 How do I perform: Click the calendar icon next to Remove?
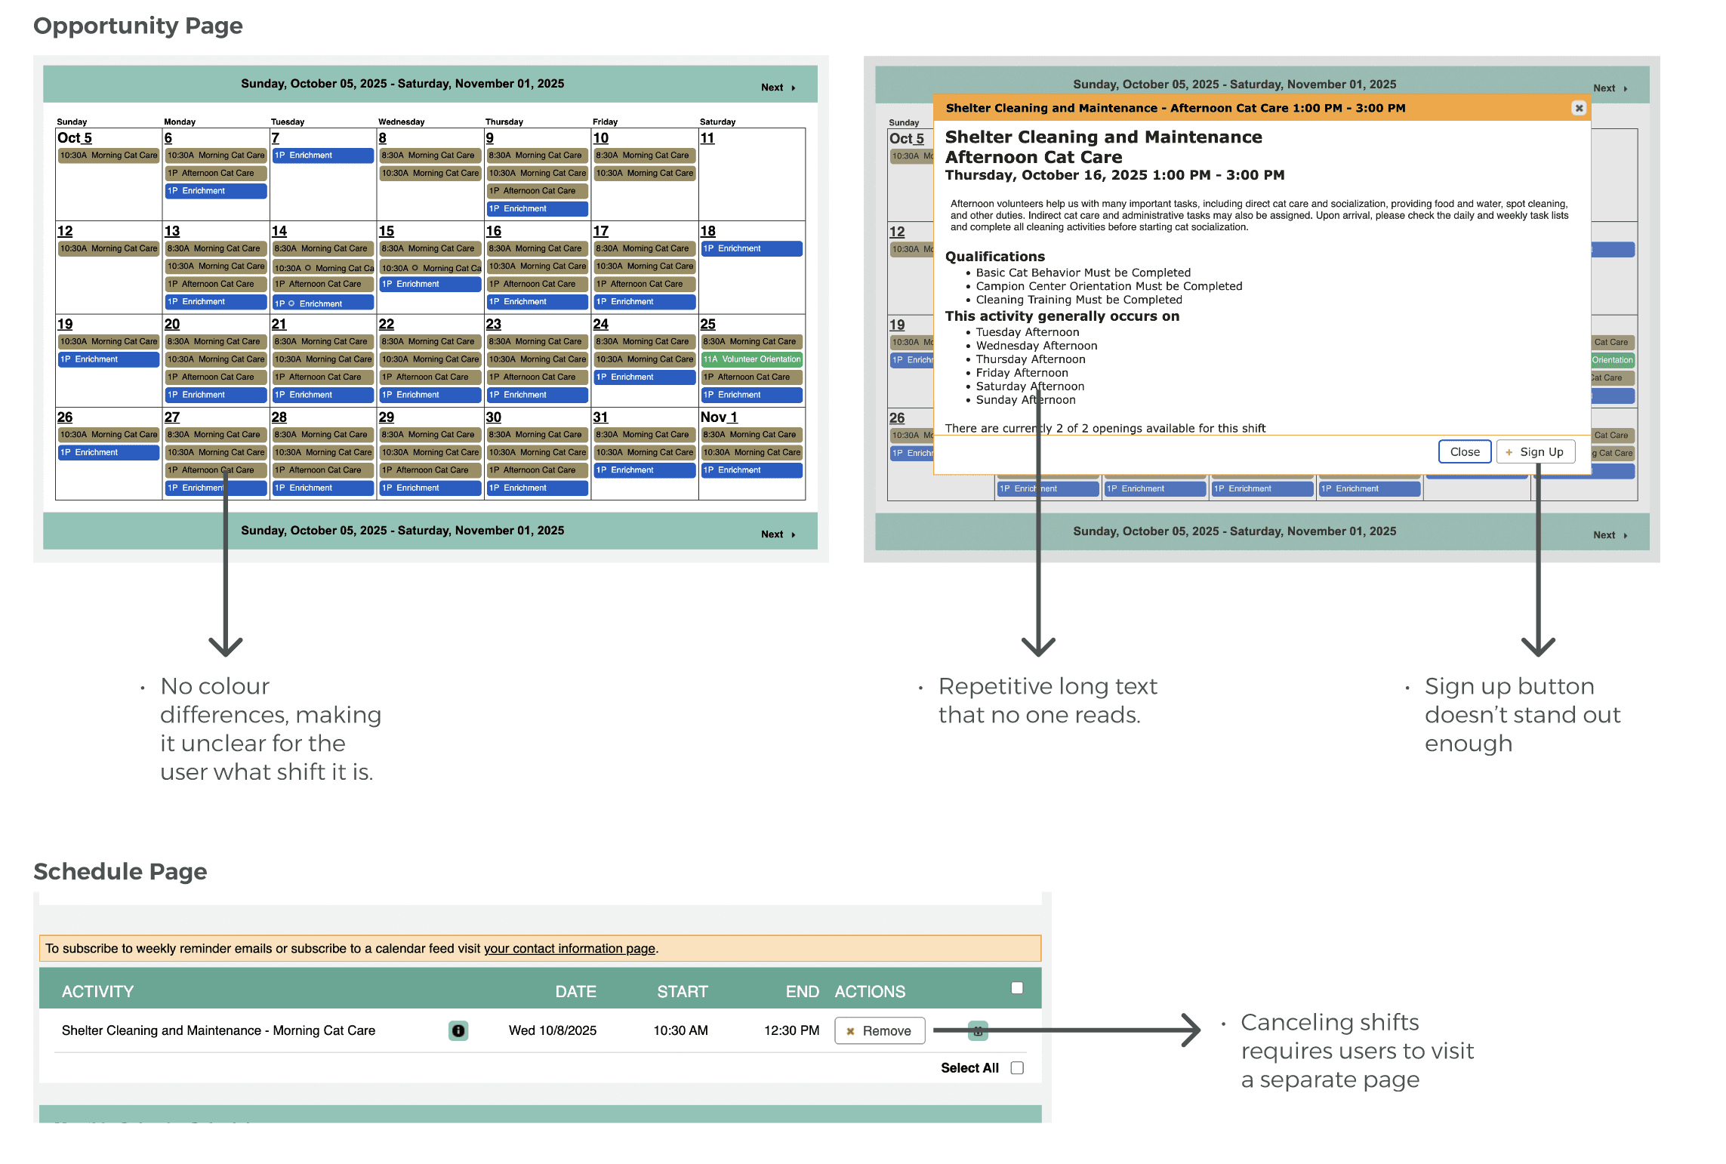pyautogui.click(x=978, y=1030)
